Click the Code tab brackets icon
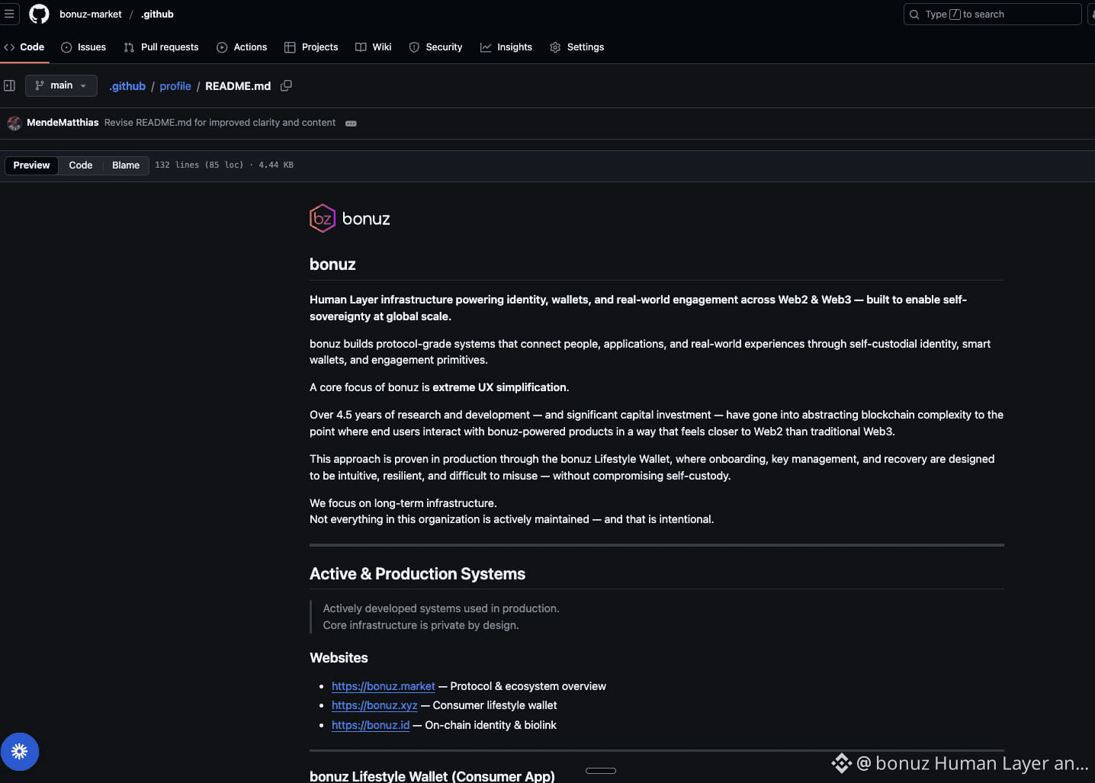Viewport: 1095px width, 783px height. (x=9, y=47)
